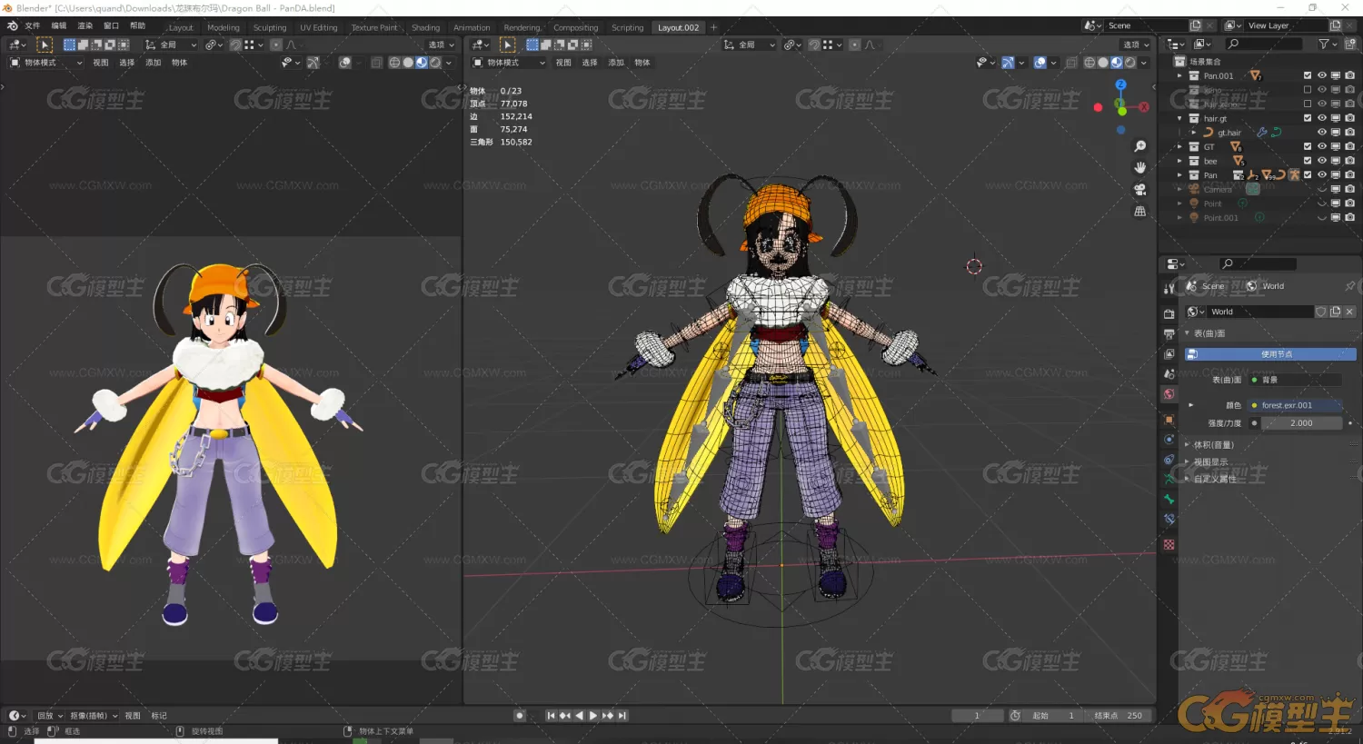Select solid shading in right viewport header
This screenshot has width=1363, height=744.
(x=1103, y=63)
